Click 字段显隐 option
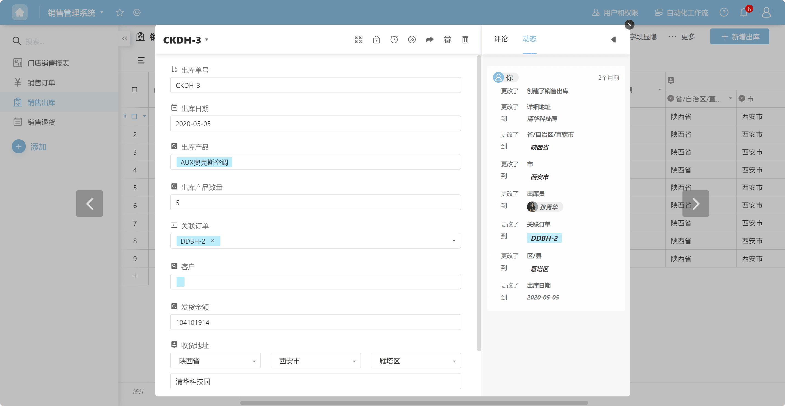The image size is (785, 406). 643,37
